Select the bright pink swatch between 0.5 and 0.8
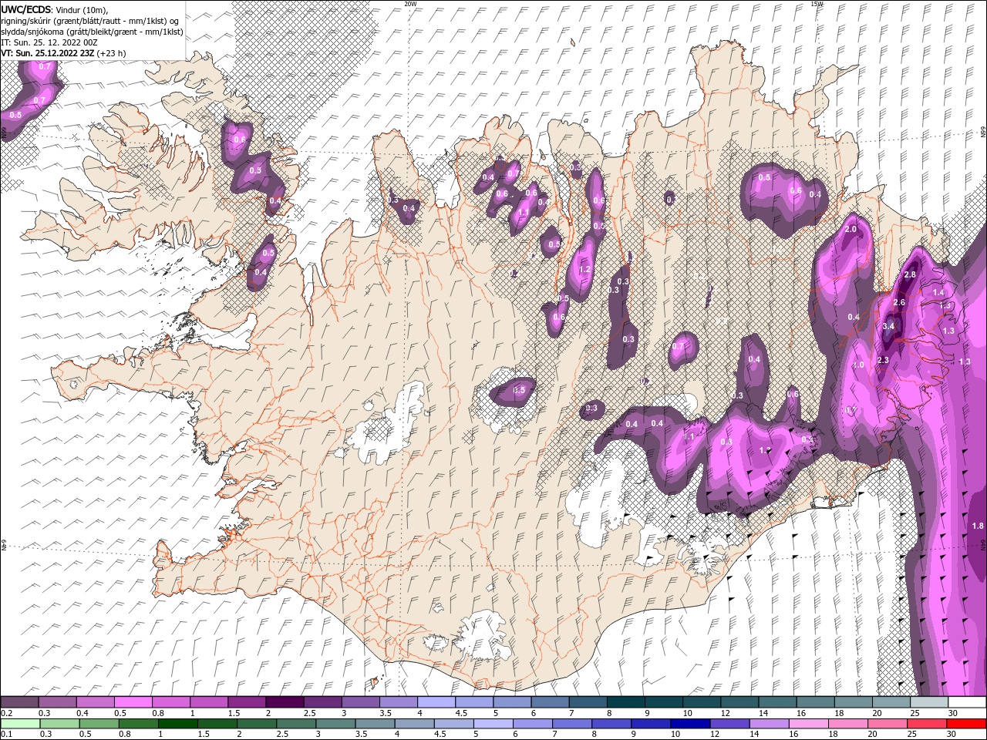The width and height of the screenshot is (987, 740). [x=133, y=702]
